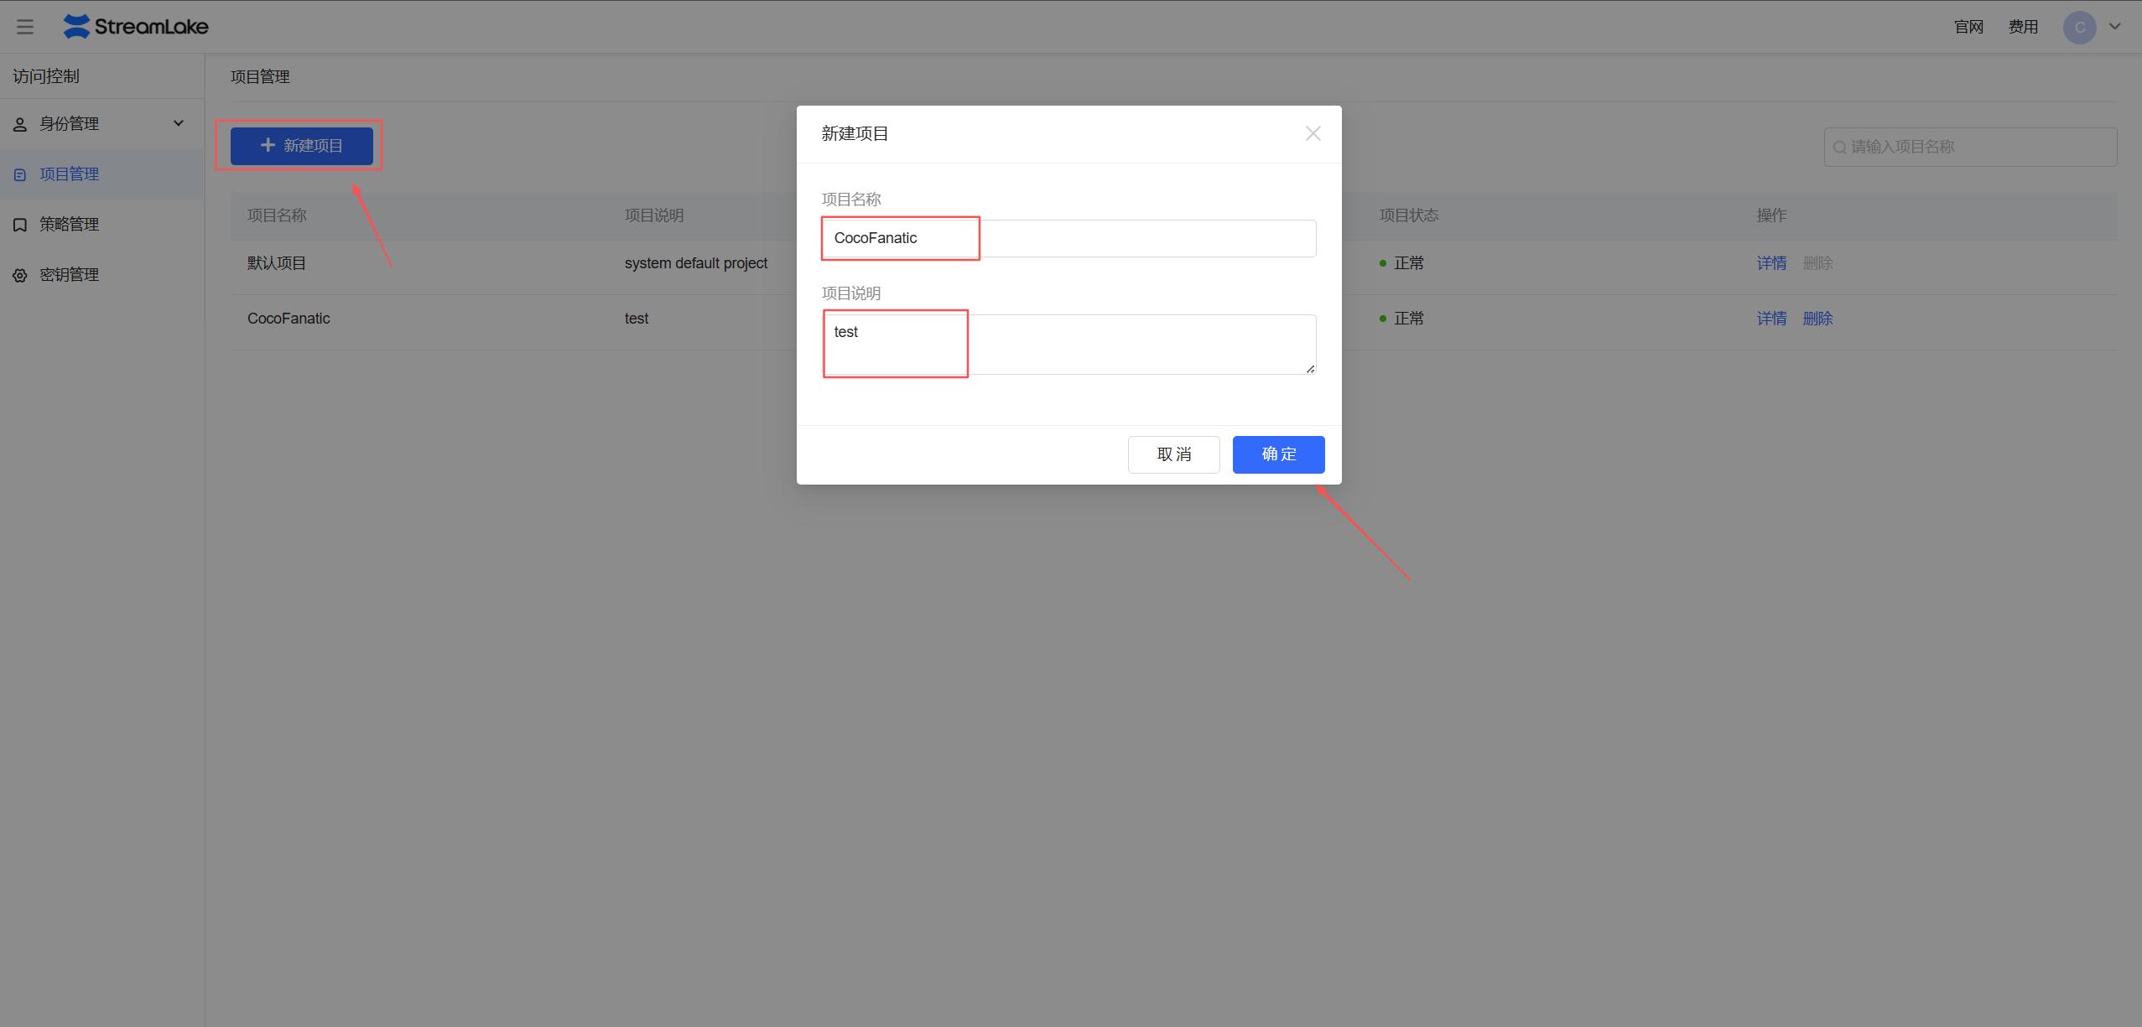Click the 策略管理 bookmark icon
Viewport: 2142px width, 1027px height.
pos(20,225)
